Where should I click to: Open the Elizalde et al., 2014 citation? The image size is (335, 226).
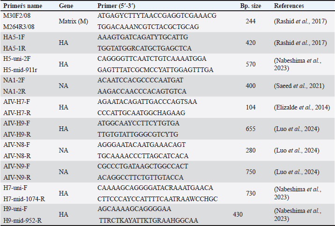(302, 108)
